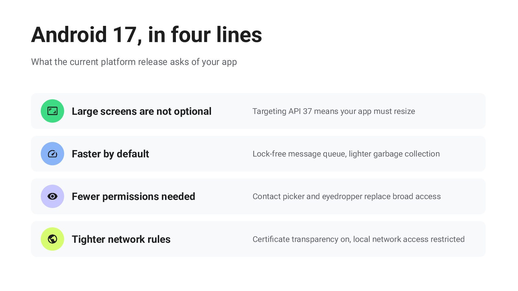Screen dimensions: 518x291
Task: Click the 'Lock-free message queue' description
Action: 346,154
